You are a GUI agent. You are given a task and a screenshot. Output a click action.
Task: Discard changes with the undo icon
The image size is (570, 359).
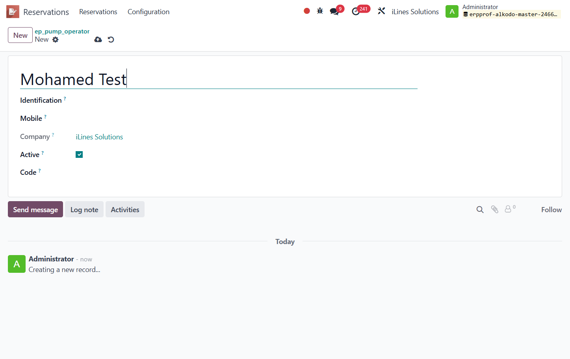pos(111,39)
